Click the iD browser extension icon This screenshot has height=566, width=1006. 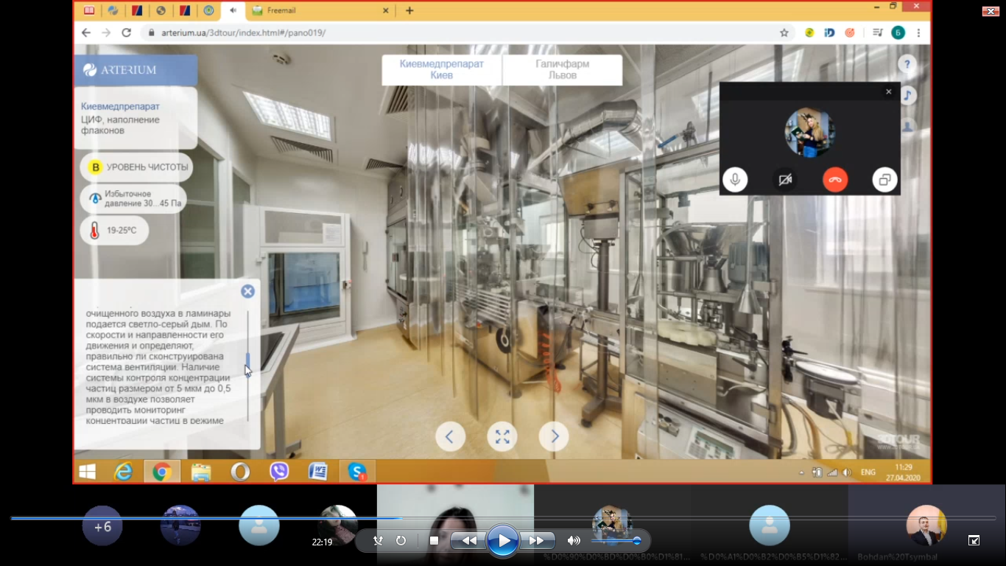(x=829, y=32)
